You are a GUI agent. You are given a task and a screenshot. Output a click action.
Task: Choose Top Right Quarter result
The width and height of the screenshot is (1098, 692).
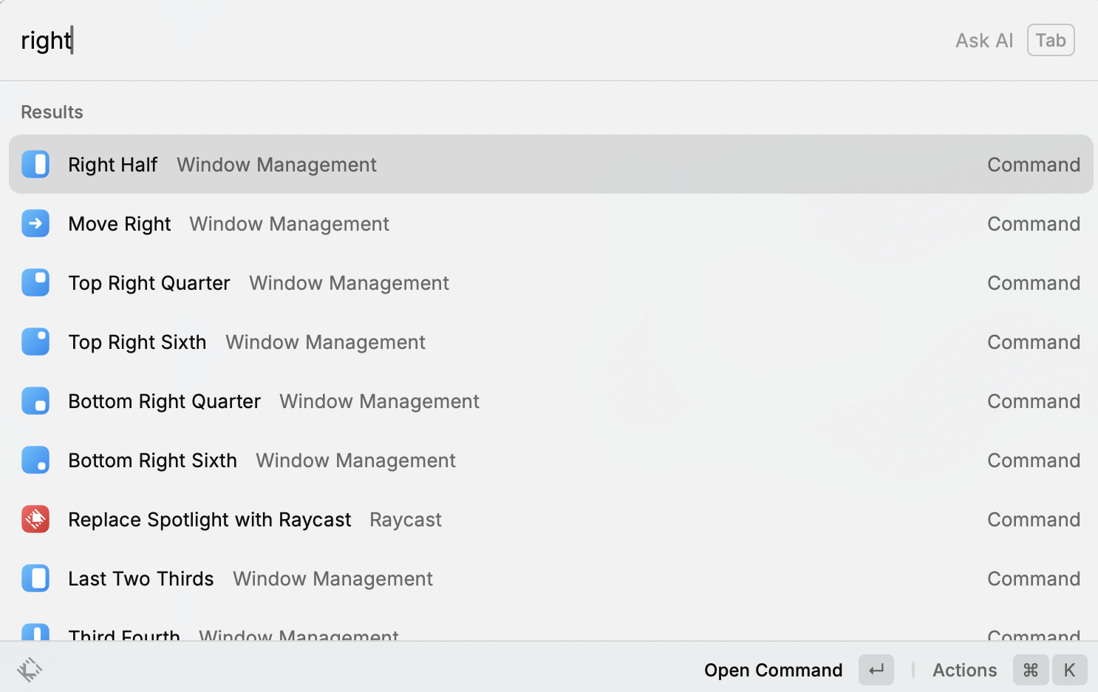pos(149,282)
